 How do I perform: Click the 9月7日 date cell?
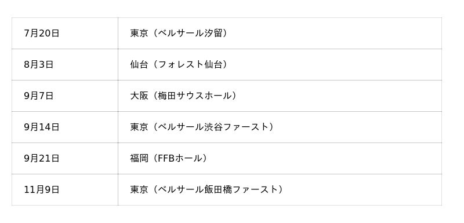click(65, 96)
